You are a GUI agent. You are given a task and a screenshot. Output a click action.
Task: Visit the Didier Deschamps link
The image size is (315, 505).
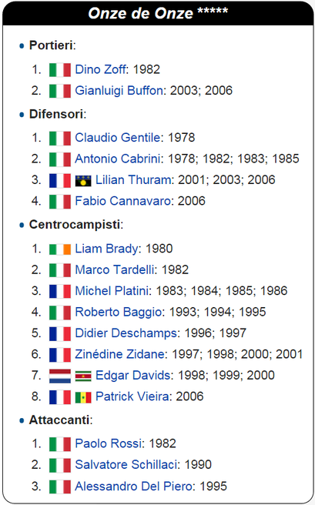[126, 333]
